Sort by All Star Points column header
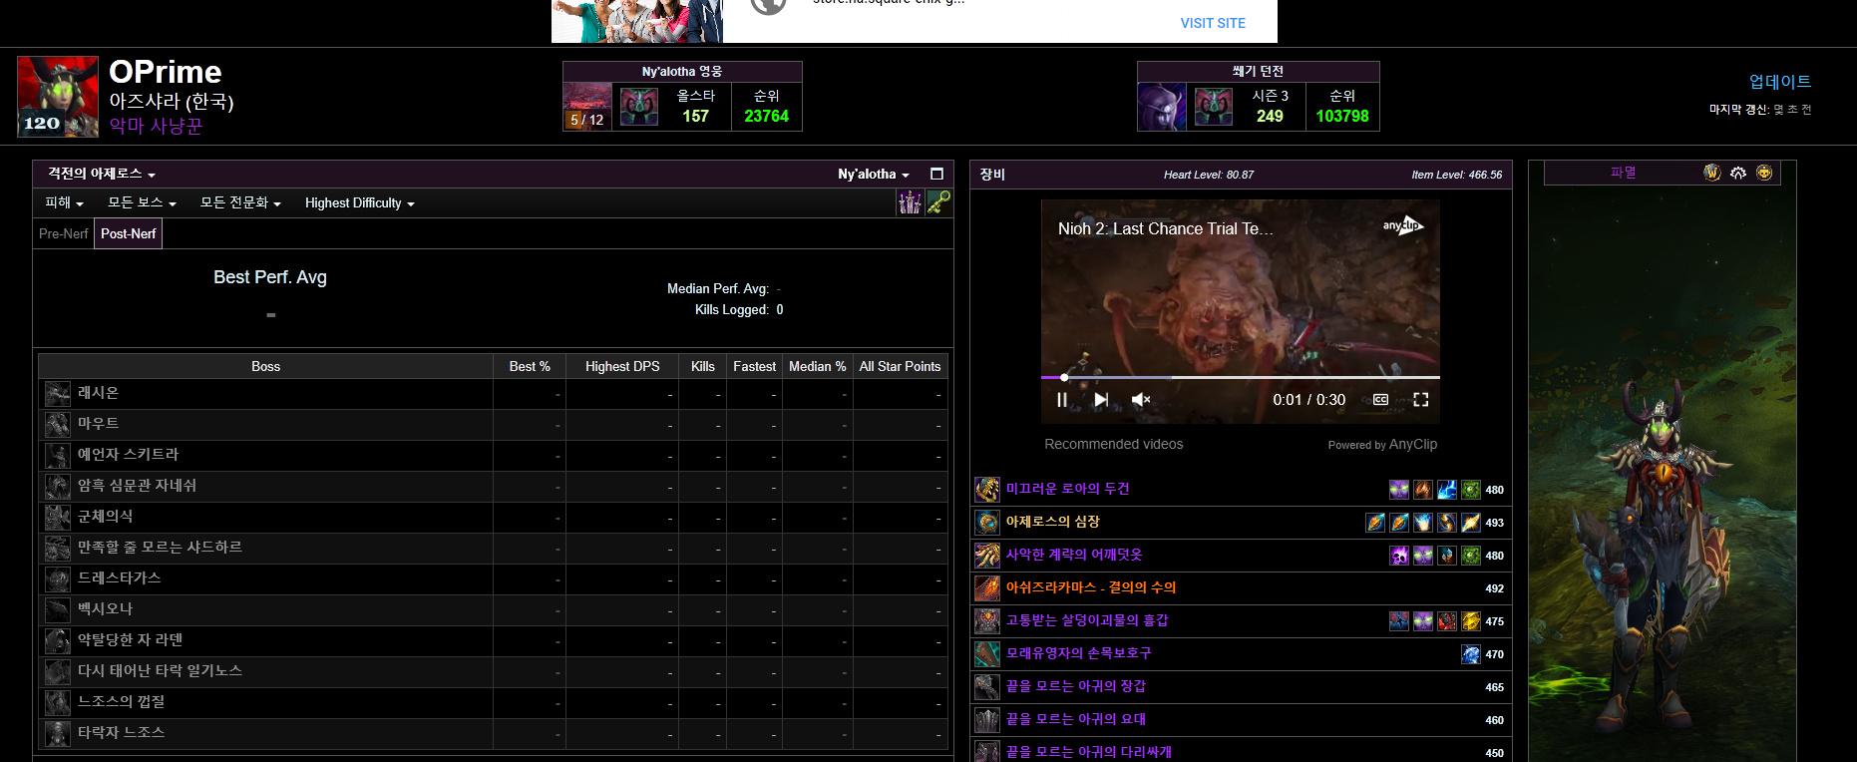 pos(901,366)
